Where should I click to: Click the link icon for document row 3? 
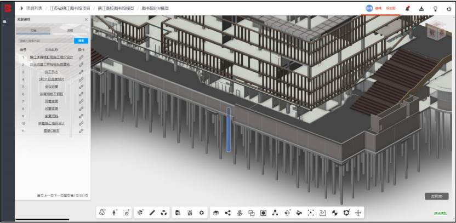click(81, 72)
